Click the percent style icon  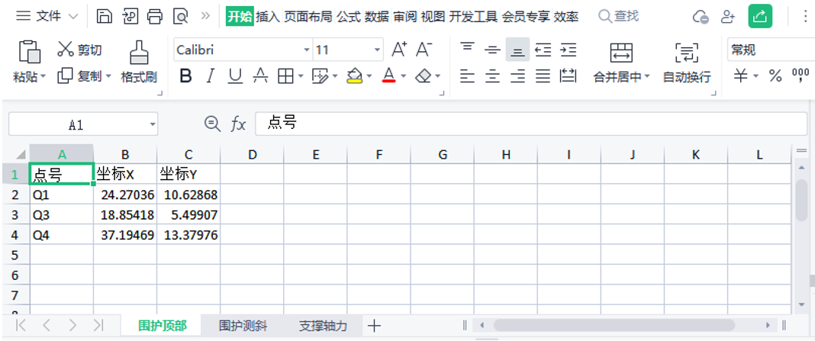(775, 76)
